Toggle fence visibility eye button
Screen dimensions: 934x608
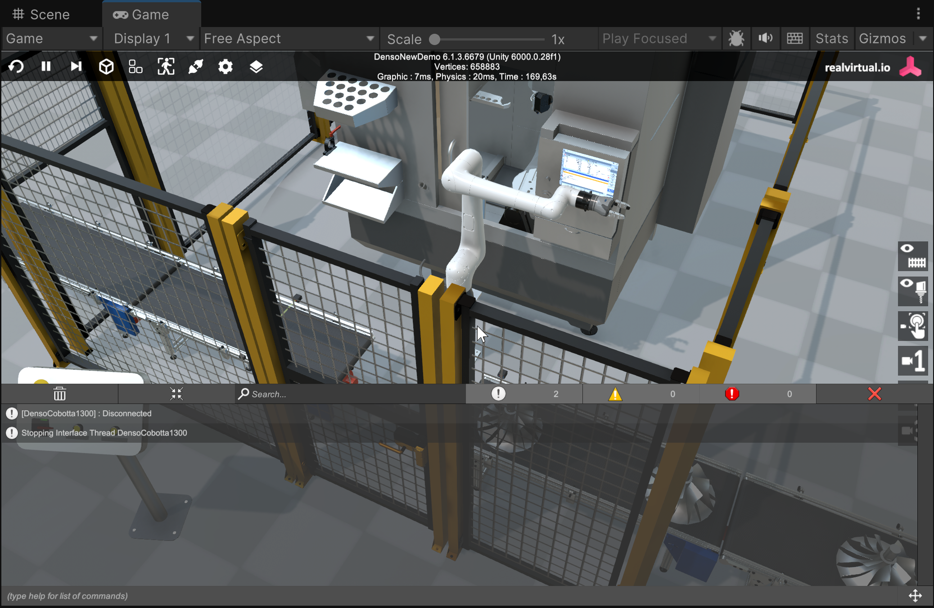(913, 256)
